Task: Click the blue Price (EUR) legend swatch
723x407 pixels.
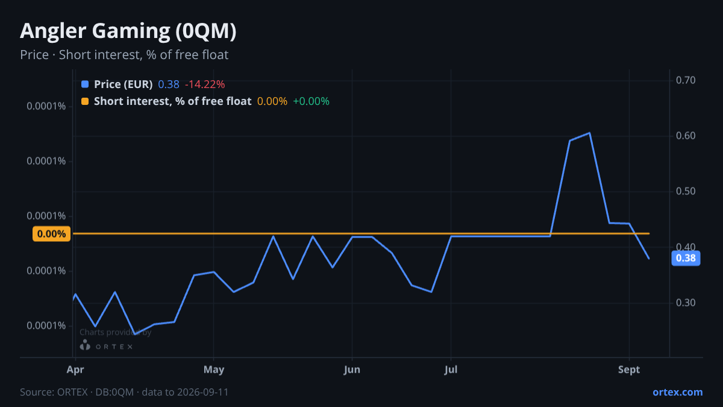Action: 84,84
